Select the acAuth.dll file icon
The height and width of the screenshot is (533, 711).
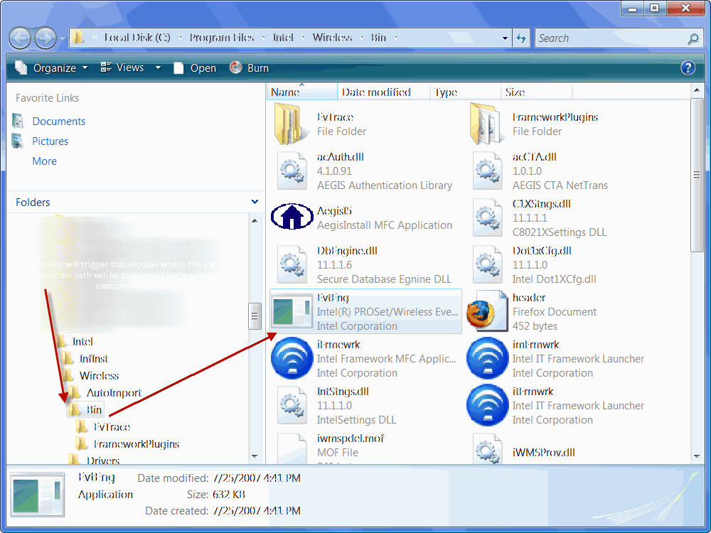293,171
